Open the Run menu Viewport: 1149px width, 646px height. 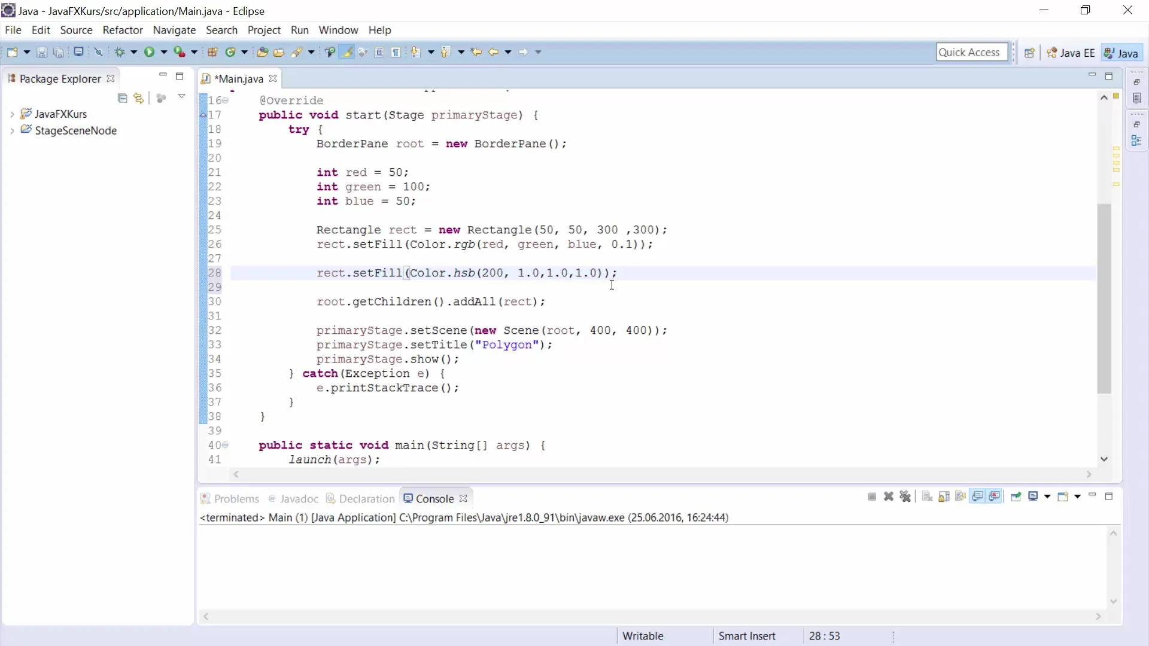pyautogui.click(x=300, y=30)
